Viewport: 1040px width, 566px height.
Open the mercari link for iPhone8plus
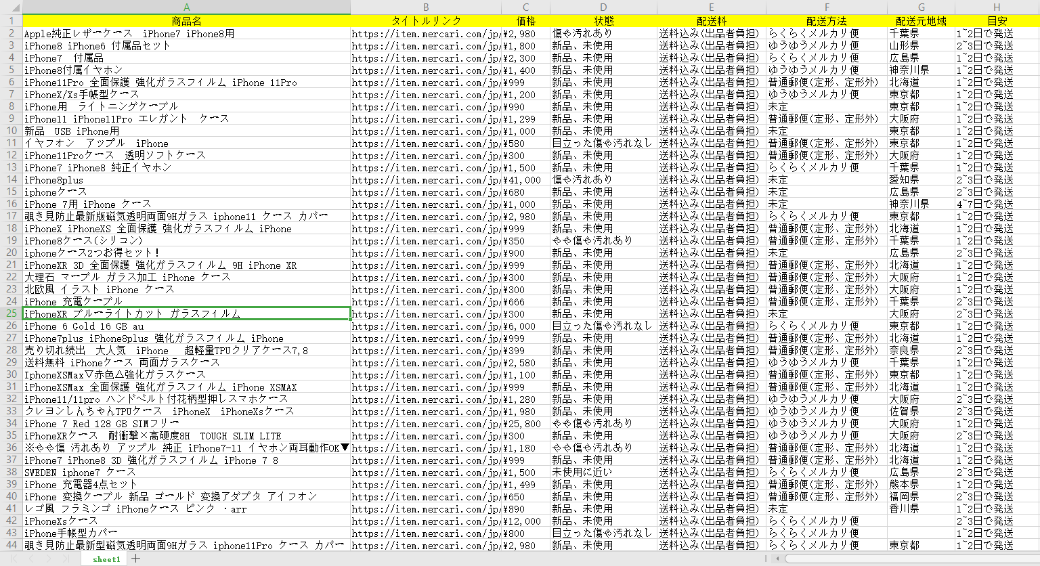coord(426,179)
